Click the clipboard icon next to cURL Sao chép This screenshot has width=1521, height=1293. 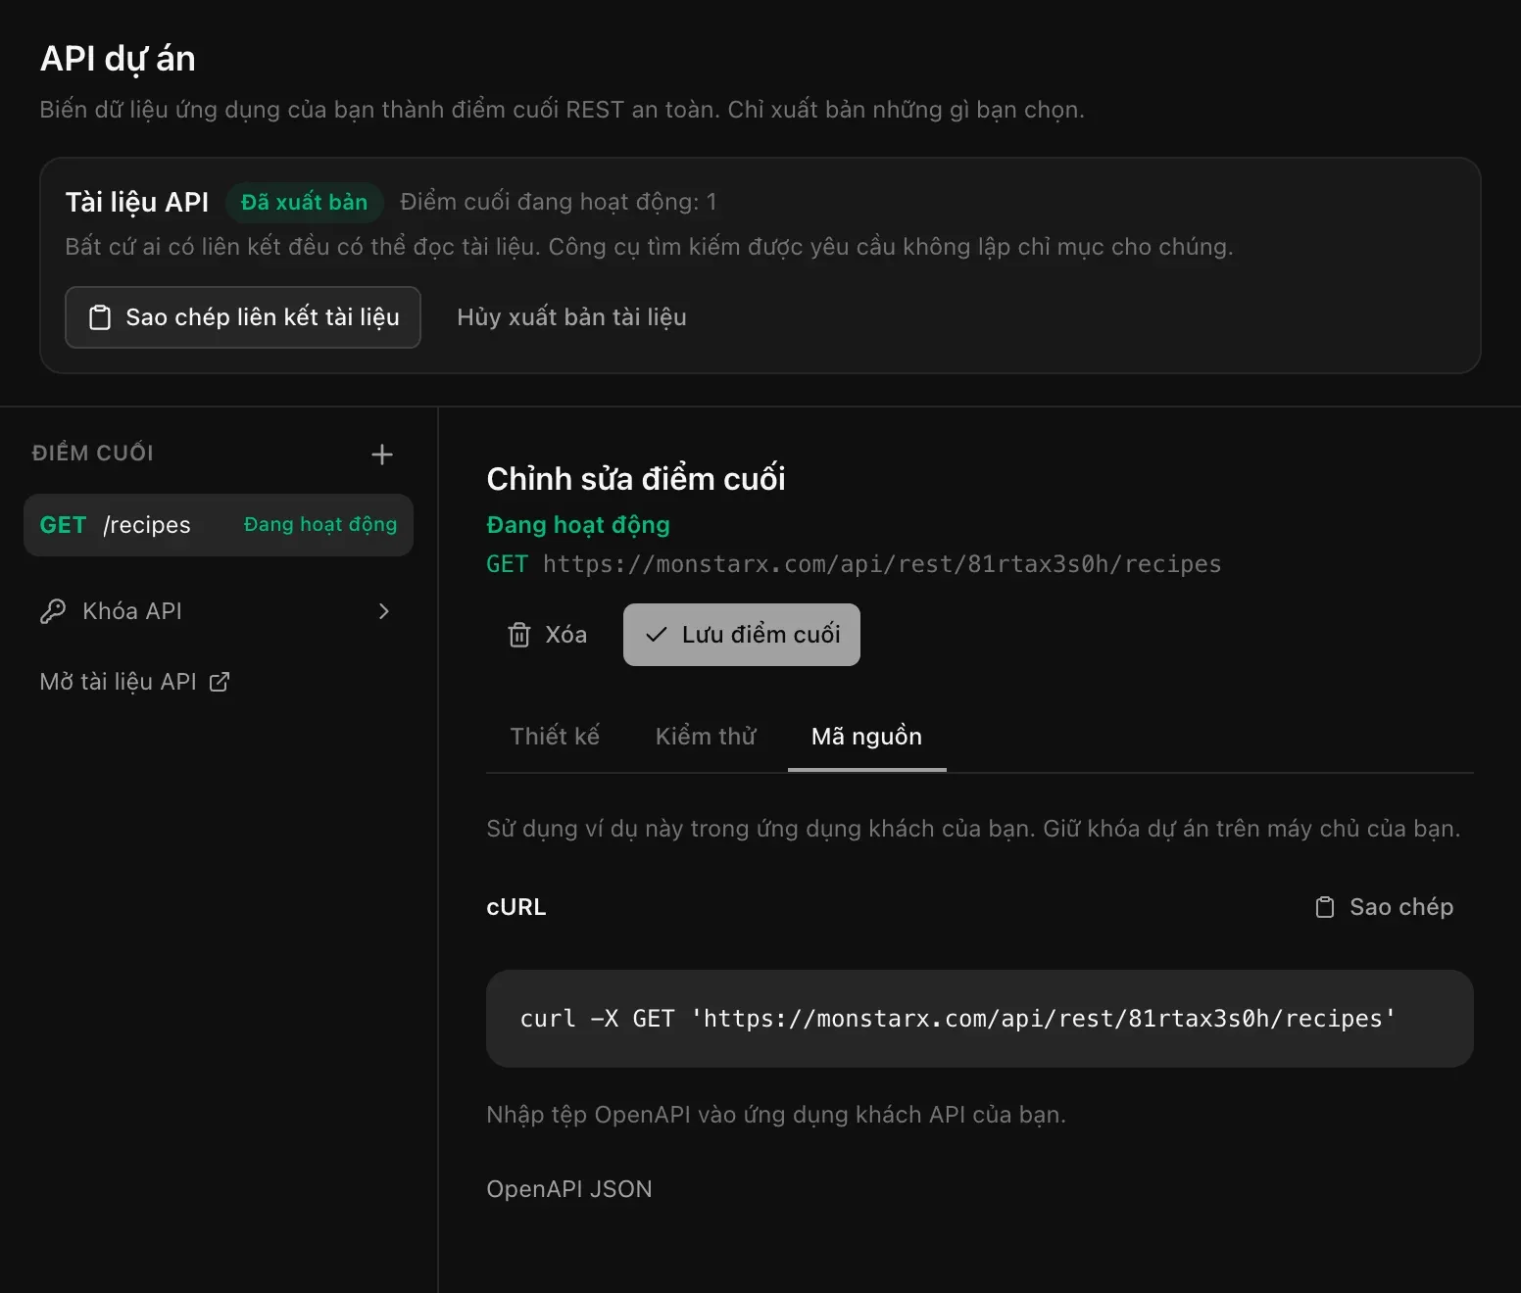1325,907
